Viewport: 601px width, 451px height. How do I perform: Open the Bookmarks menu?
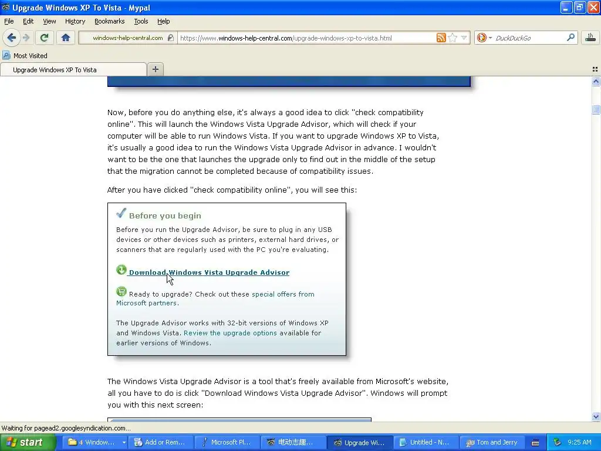[x=110, y=21]
